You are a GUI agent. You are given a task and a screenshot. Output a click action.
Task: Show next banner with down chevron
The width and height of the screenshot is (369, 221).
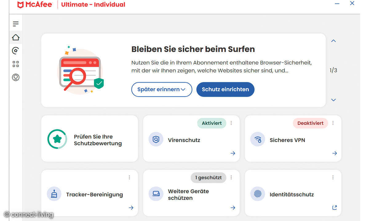pyautogui.click(x=333, y=100)
